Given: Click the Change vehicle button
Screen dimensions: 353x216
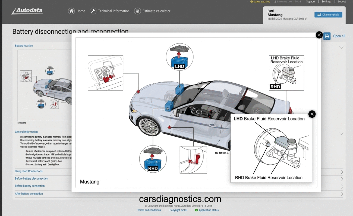Looking at the screenshot, I should [328, 15].
